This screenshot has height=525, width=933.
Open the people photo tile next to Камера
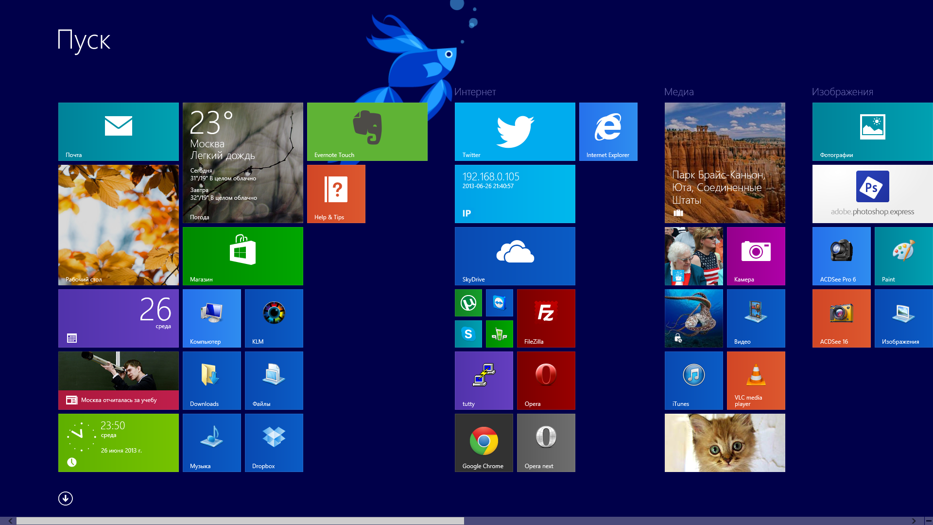(x=694, y=256)
